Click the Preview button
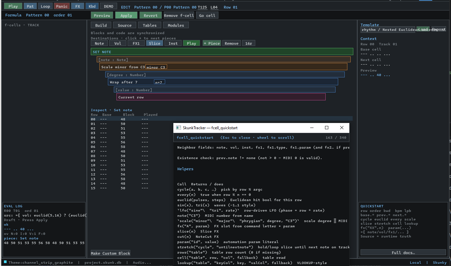Image resolution: width=451 pixels, height=266 pixels. pos(102,15)
